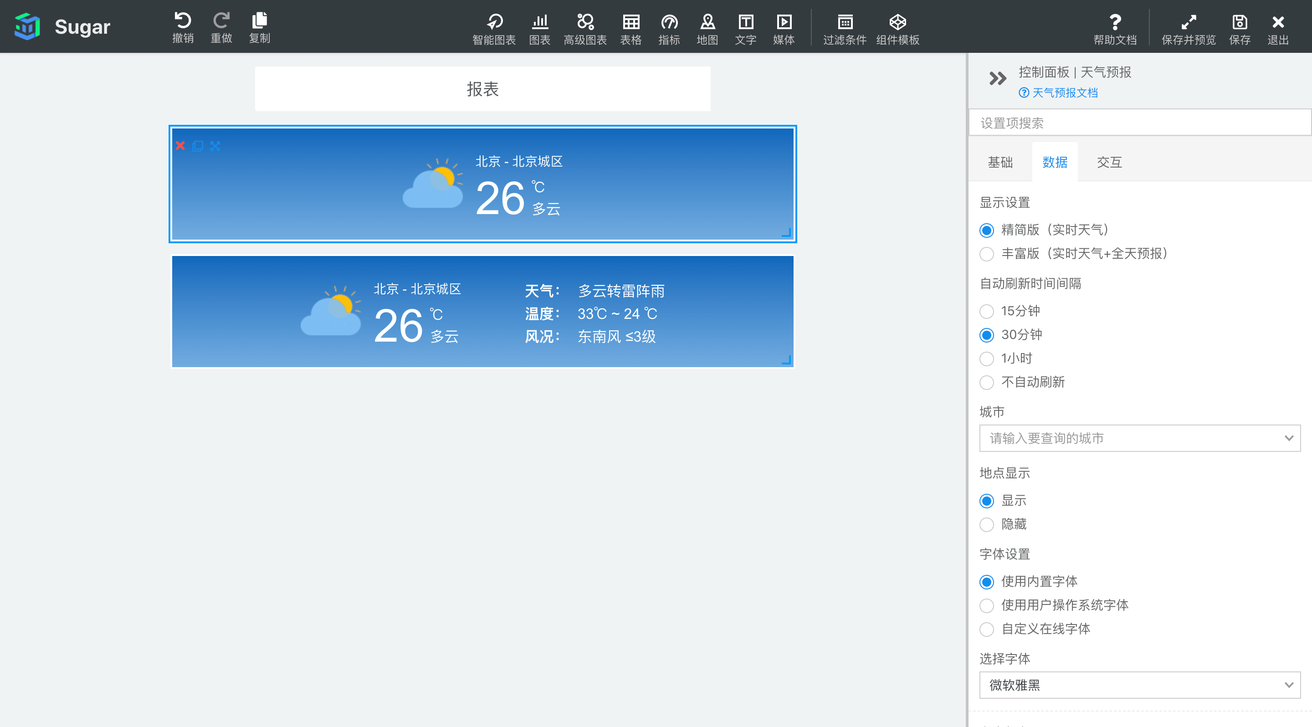Duplicate the selected weather widget
Viewport: 1312px width, 727px height.
[x=198, y=146]
